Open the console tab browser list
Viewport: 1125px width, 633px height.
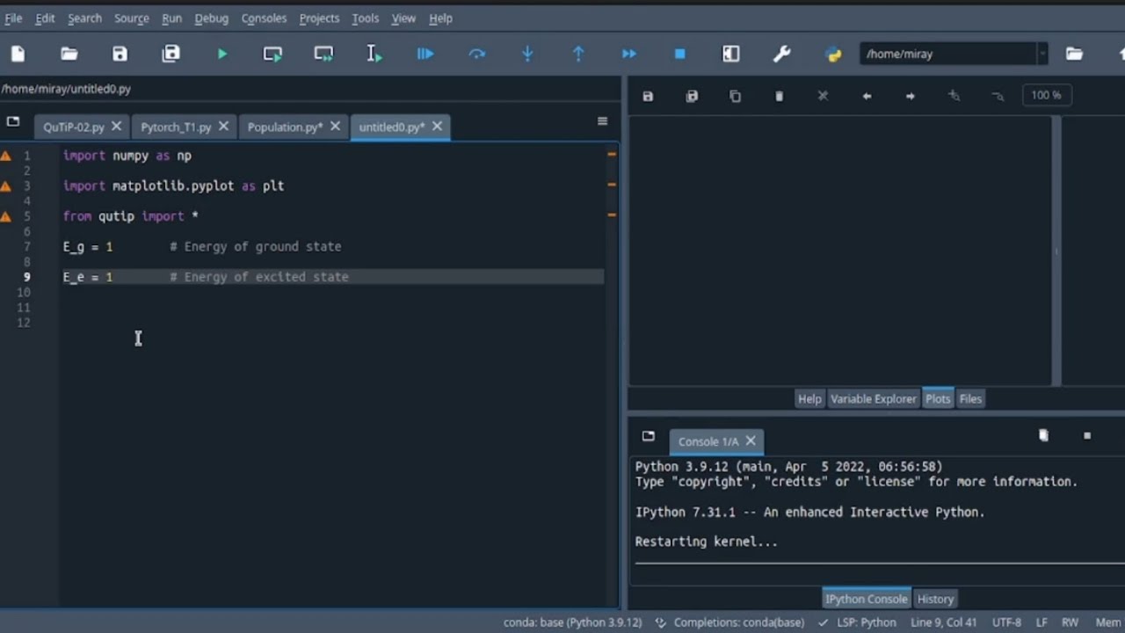click(x=649, y=436)
